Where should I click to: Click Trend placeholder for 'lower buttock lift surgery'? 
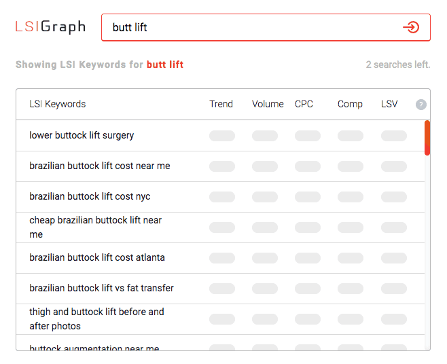222,136
